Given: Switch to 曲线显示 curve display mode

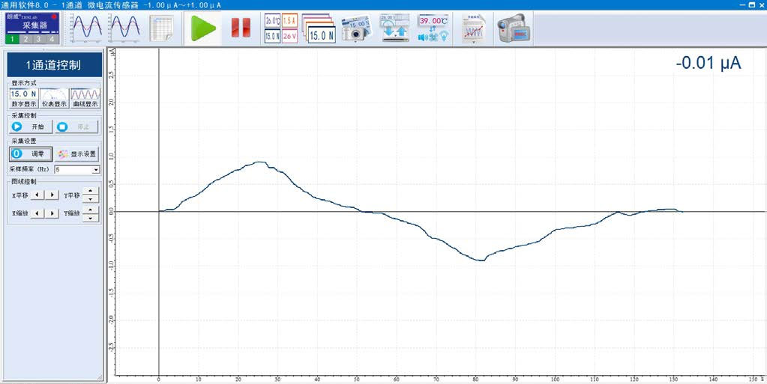Looking at the screenshot, I should tap(85, 98).
